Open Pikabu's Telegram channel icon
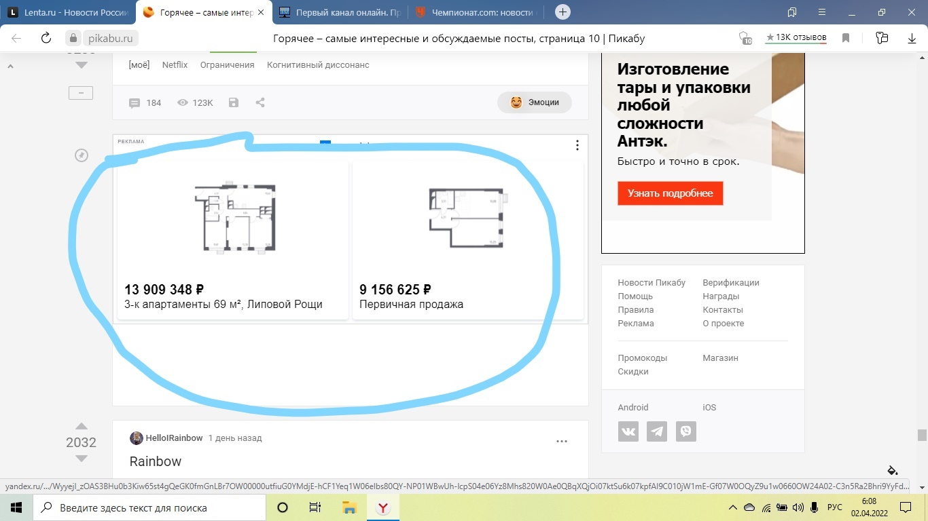Image resolution: width=928 pixels, height=521 pixels. [x=657, y=431]
